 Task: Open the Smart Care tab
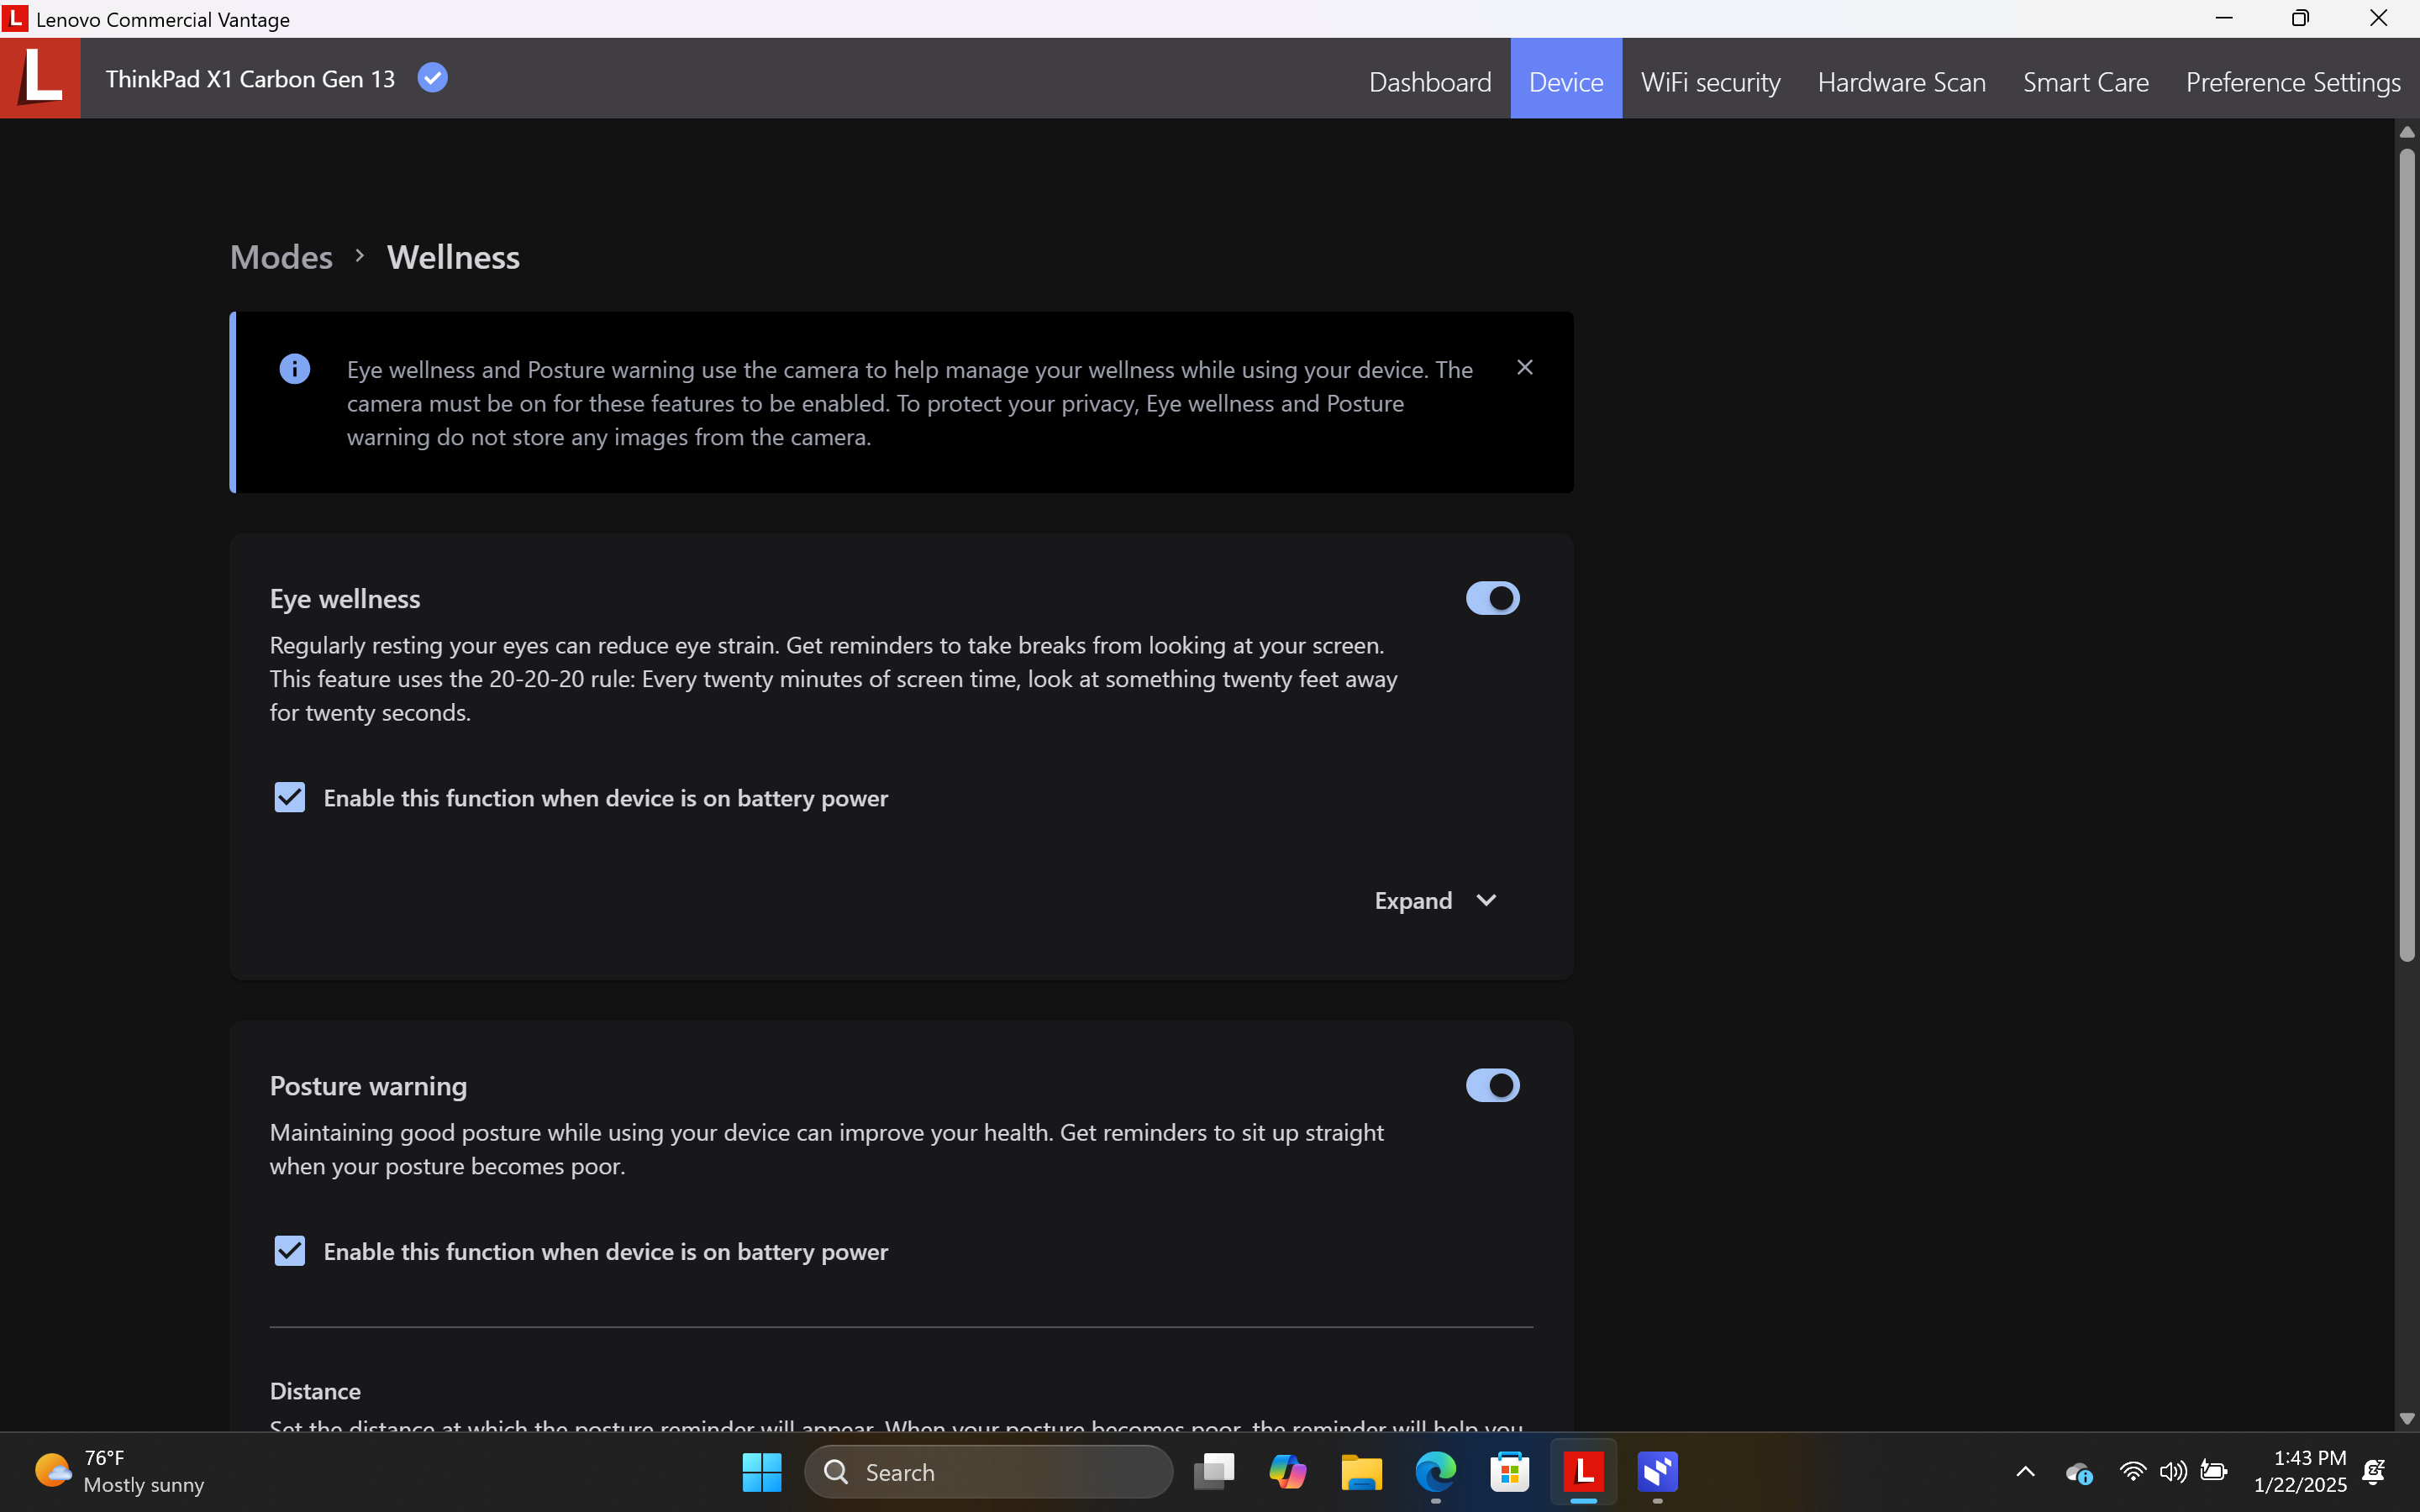click(2085, 81)
